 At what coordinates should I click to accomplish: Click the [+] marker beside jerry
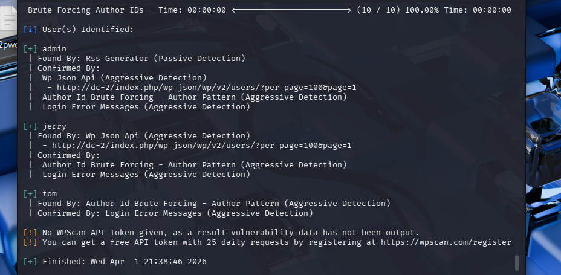pos(30,126)
